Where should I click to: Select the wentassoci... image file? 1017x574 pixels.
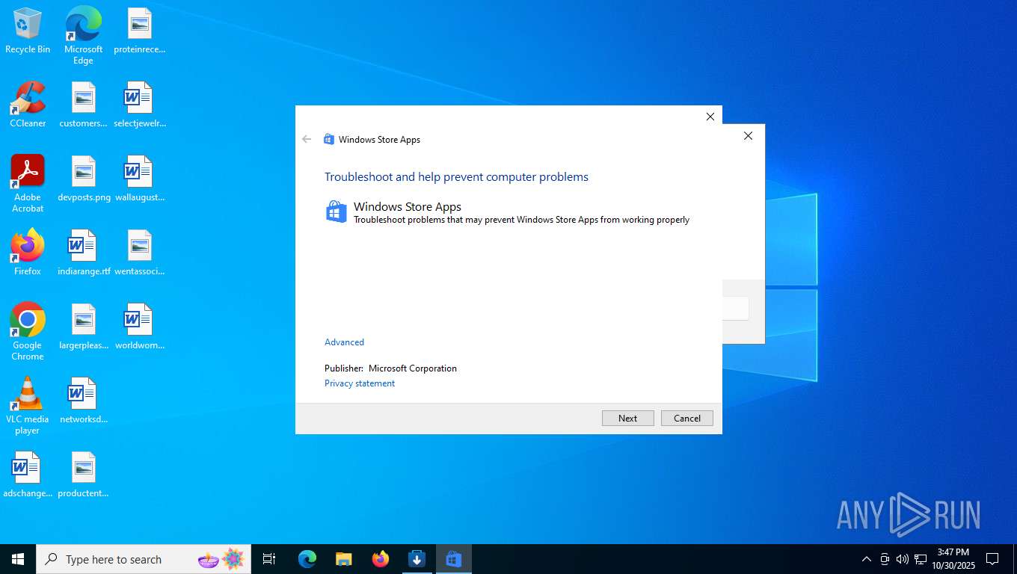[x=139, y=253]
